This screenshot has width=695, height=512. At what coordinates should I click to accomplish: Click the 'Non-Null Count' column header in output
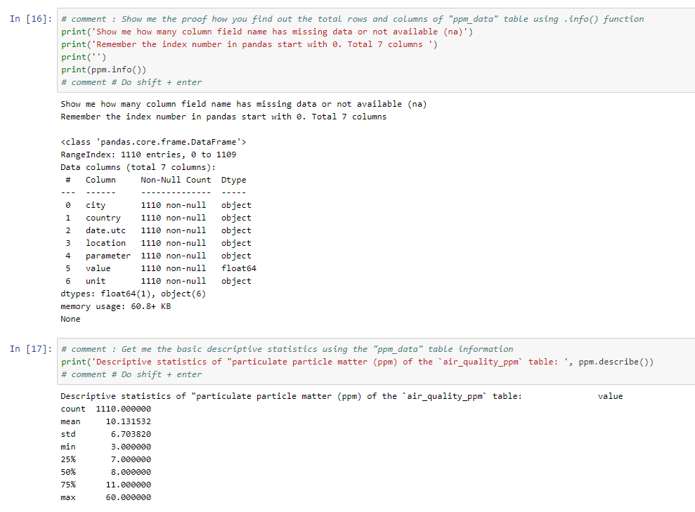[176, 180]
